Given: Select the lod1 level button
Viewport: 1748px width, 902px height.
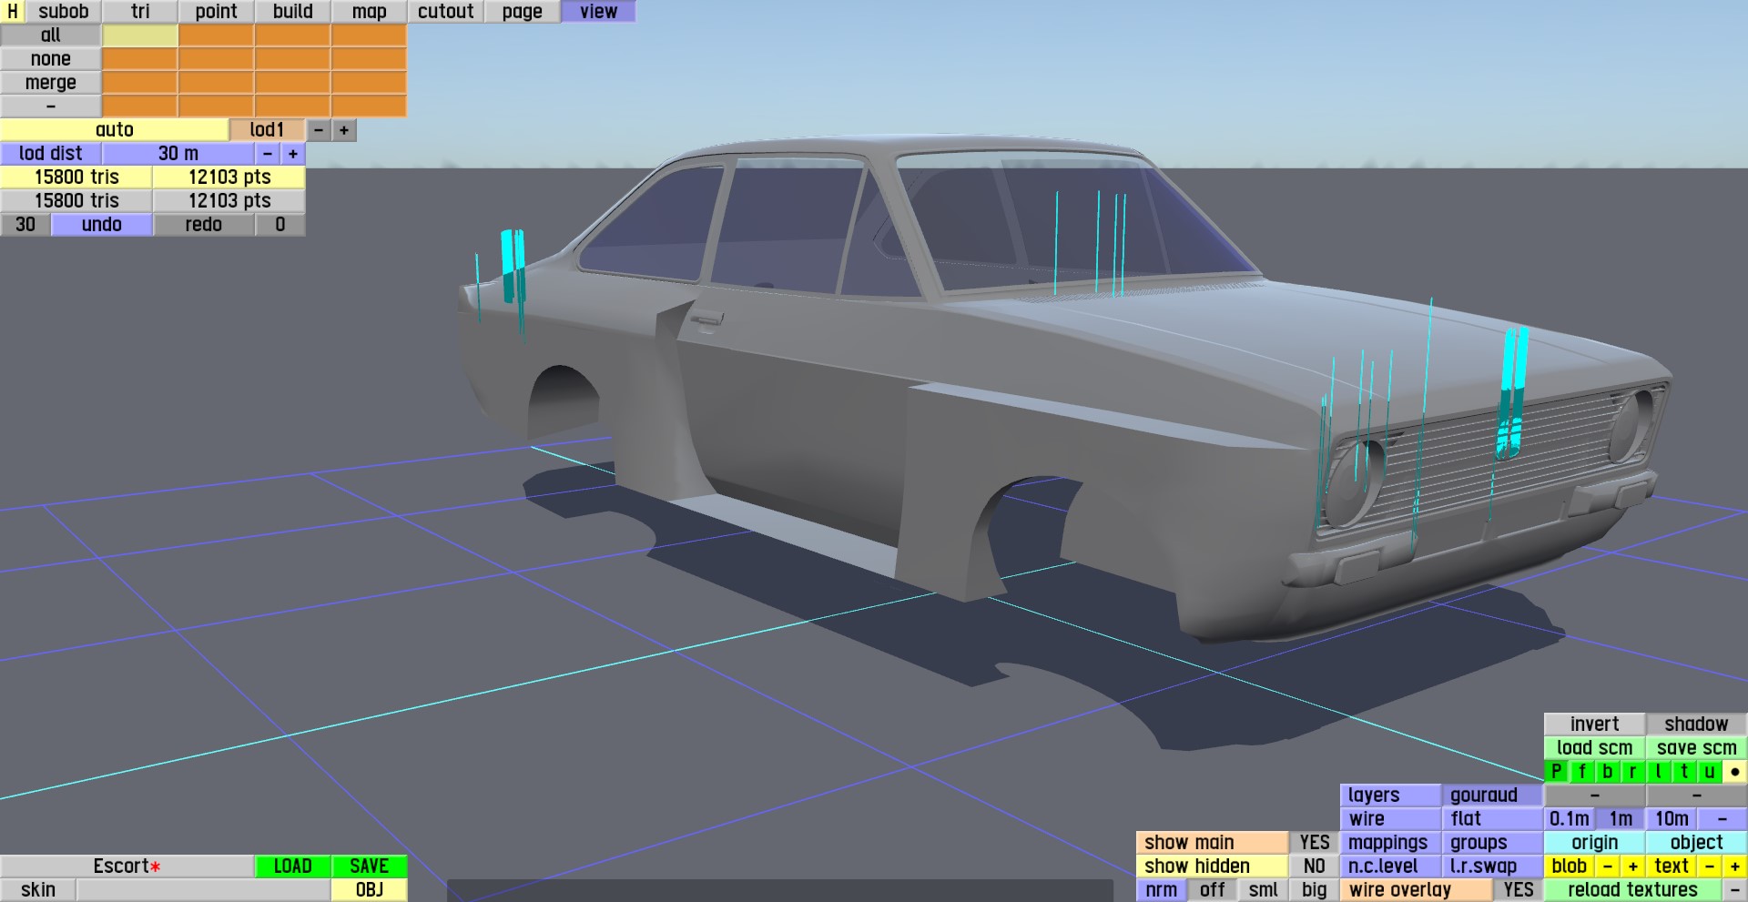Looking at the screenshot, I should click(x=268, y=130).
